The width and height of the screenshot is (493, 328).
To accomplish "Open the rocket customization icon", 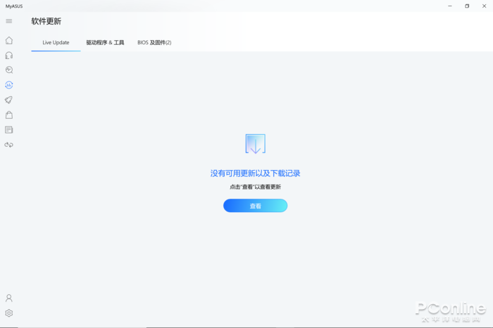I will coord(9,100).
